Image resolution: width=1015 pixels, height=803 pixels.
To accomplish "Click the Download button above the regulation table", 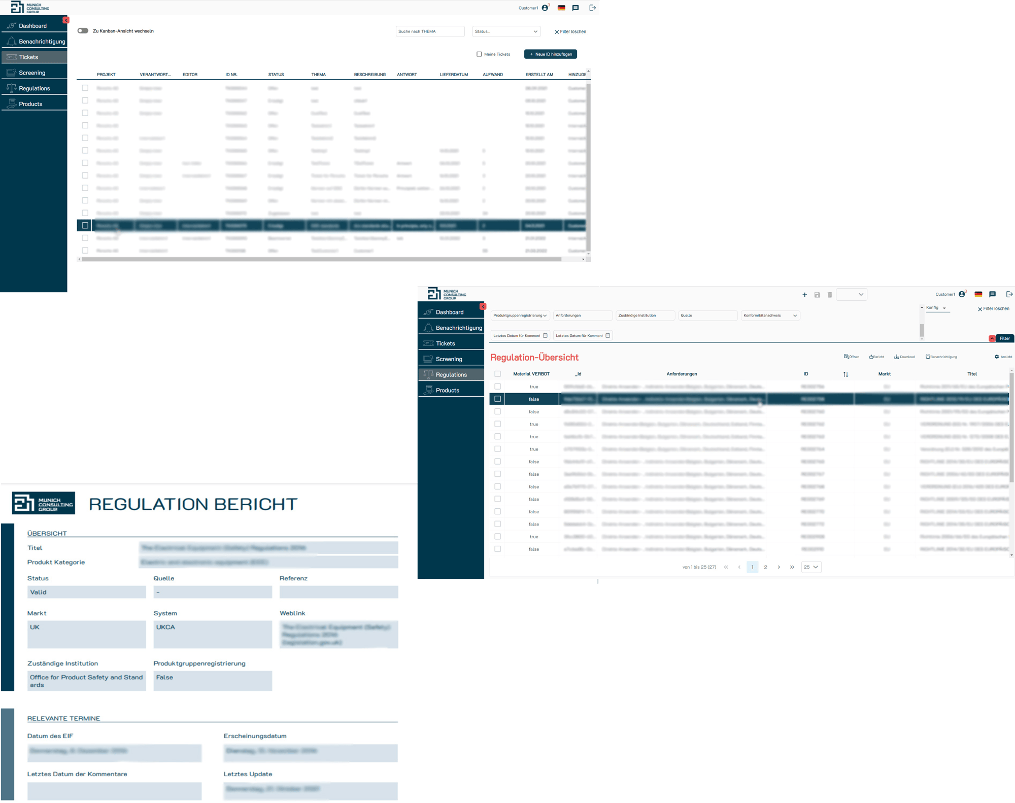I will [904, 357].
